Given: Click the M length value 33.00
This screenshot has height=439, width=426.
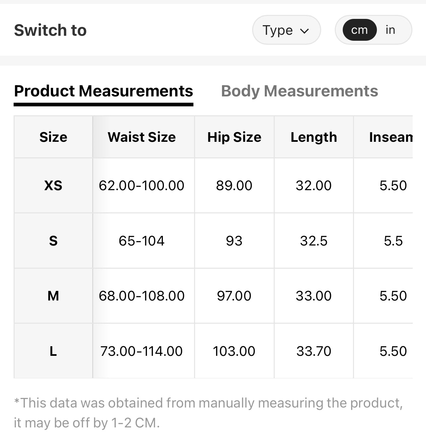Looking at the screenshot, I should tap(314, 296).
